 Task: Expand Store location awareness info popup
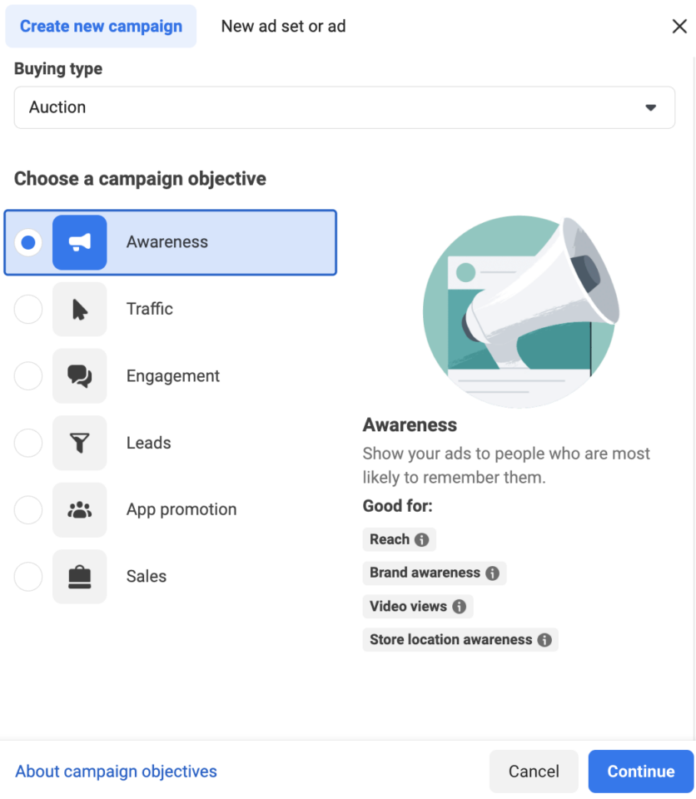click(544, 639)
